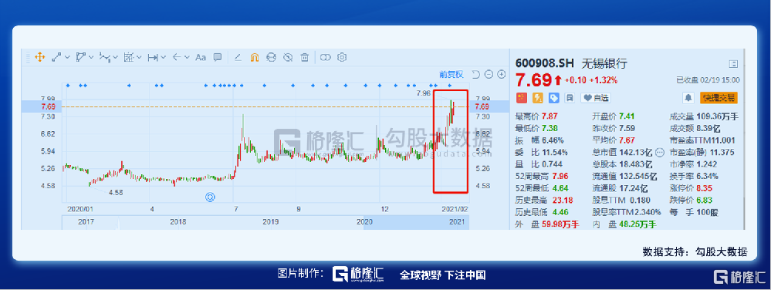Add a comment bubble annotation

point(218,58)
